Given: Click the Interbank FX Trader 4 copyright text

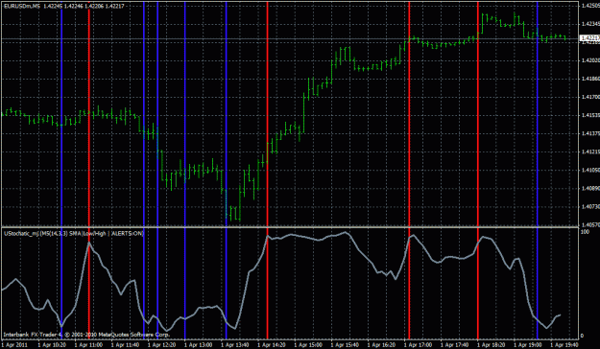Looking at the screenshot, I should [x=86, y=335].
